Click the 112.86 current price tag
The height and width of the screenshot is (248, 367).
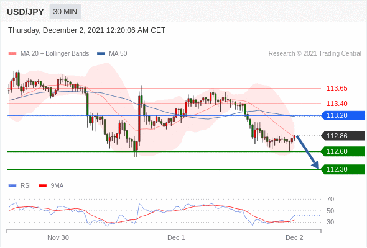pyautogui.click(x=343, y=136)
